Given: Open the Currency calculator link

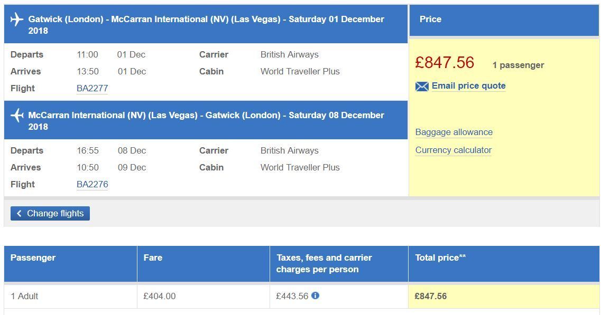Looking at the screenshot, I should (453, 150).
